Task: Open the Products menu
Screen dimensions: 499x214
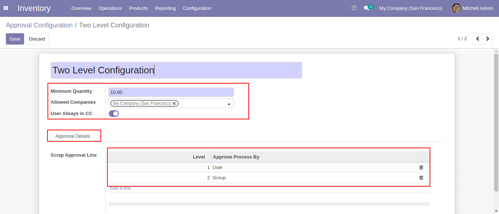Action: (138, 8)
